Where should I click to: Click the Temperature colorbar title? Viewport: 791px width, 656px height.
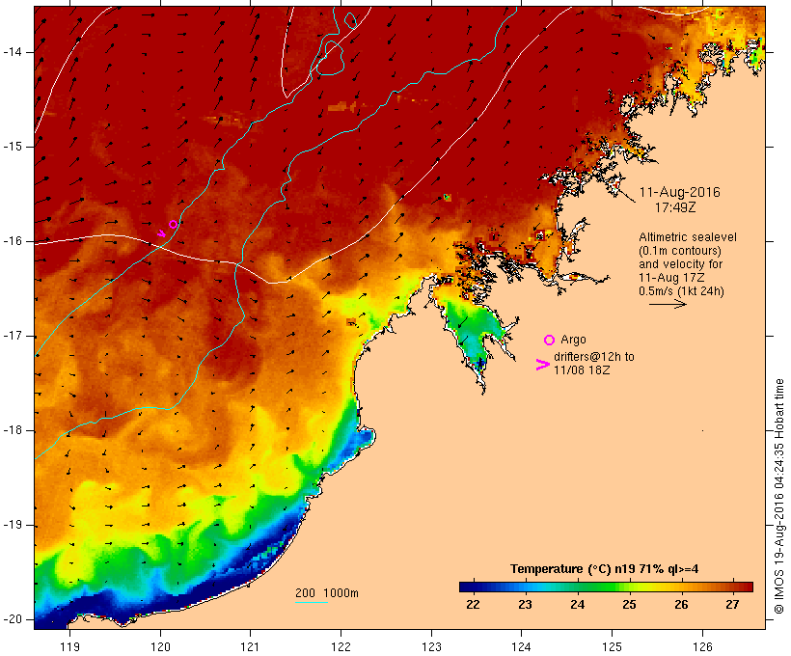coord(605,569)
